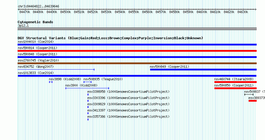Open the esv3398958 1000Genomes label
265x140 pixels.
click(x=128, y=92)
